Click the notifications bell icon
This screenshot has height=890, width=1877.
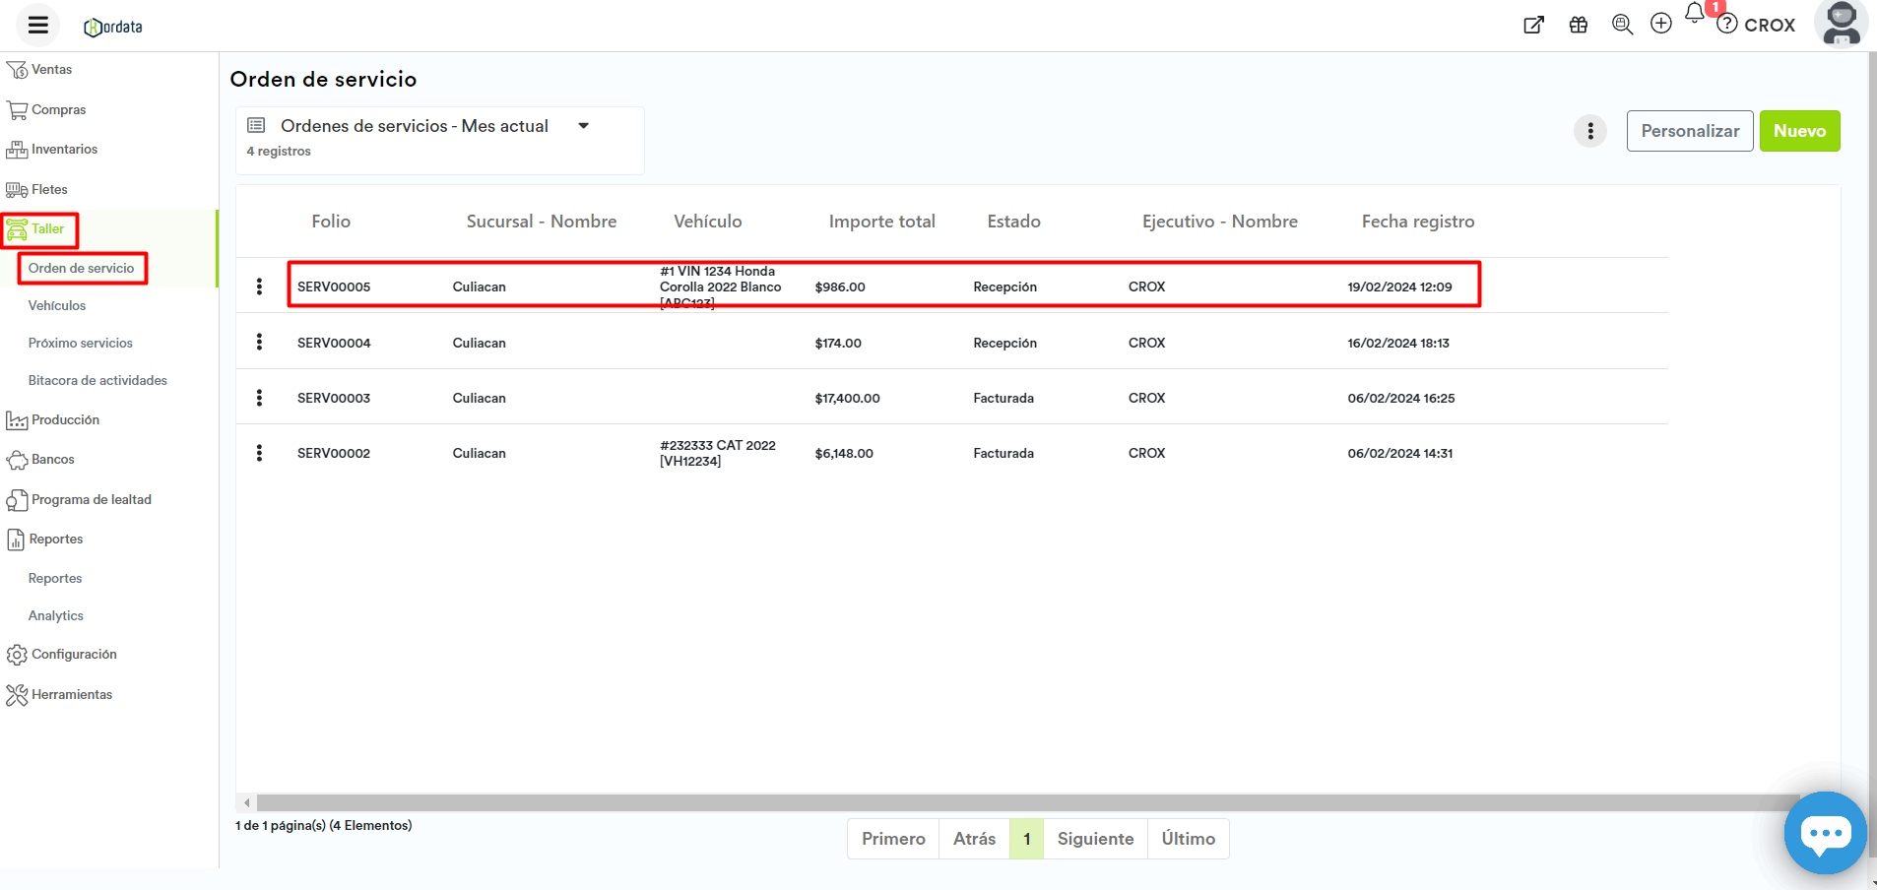[1694, 14]
